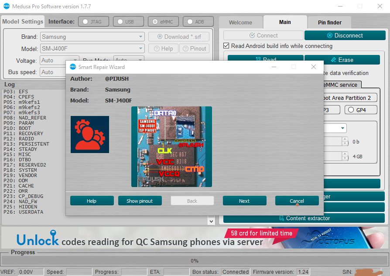390x276 pixels.
Task: Click the red user-gear wizard icon
Action: coord(90,135)
